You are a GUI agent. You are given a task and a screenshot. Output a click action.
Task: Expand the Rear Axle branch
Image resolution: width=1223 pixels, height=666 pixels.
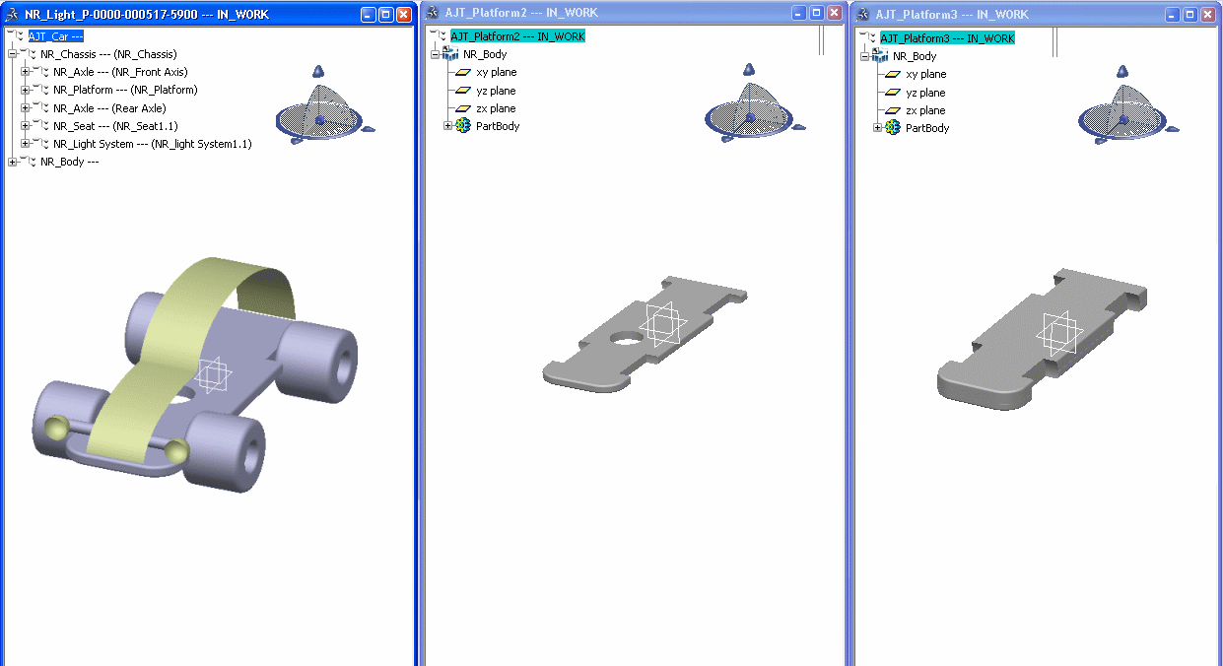26,108
